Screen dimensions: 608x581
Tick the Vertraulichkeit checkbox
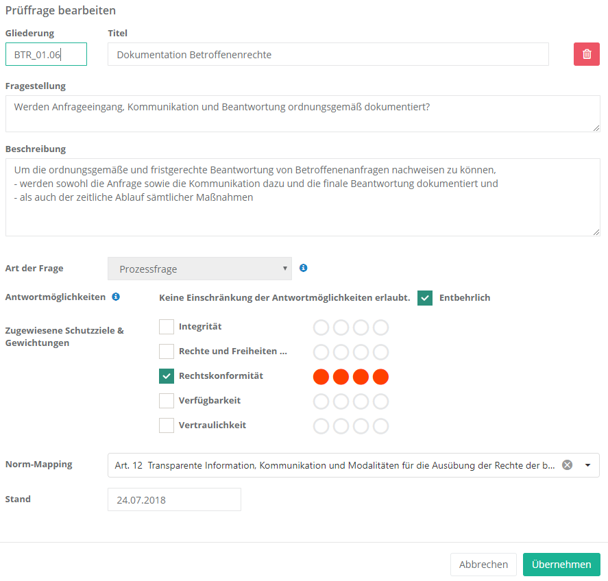click(167, 425)
